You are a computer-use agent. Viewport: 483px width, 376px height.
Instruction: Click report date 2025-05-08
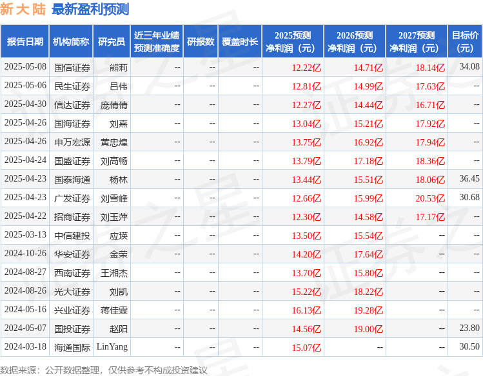coord(25,67)
